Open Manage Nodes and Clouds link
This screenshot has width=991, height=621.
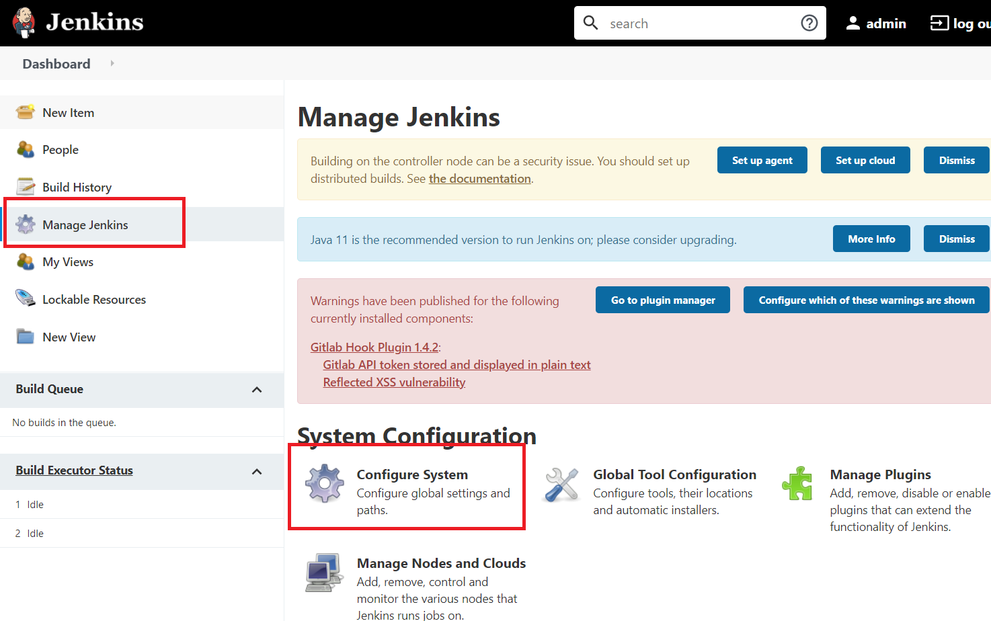click(441, 563)
